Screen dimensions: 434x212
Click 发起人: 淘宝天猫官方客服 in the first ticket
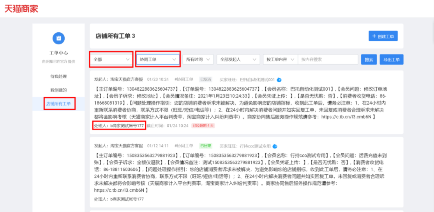click(x=118, y=80)
